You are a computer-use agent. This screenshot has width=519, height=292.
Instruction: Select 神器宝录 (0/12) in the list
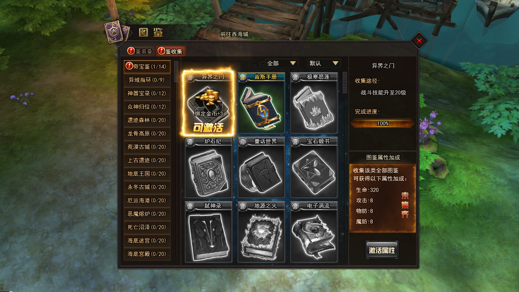click(147, 93)
